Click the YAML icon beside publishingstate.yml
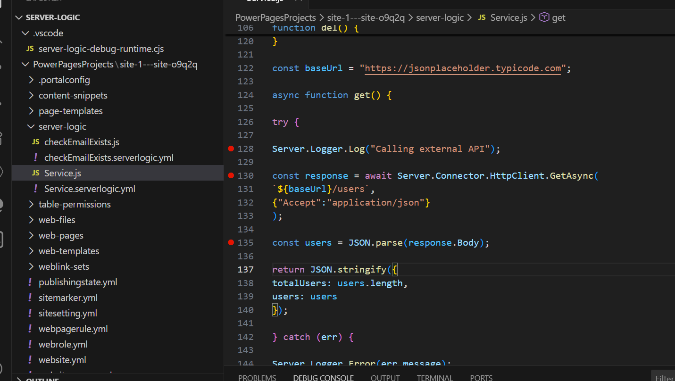The height and width of the screenshot is (381, 675). (x=30, y=282)
